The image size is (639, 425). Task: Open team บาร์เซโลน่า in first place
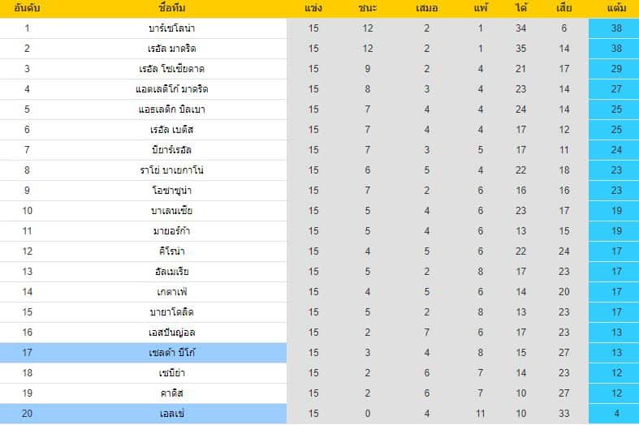pyautogui.click(x=172, y=28)
